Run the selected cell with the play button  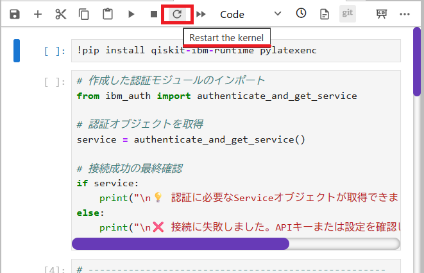[131, 13]
